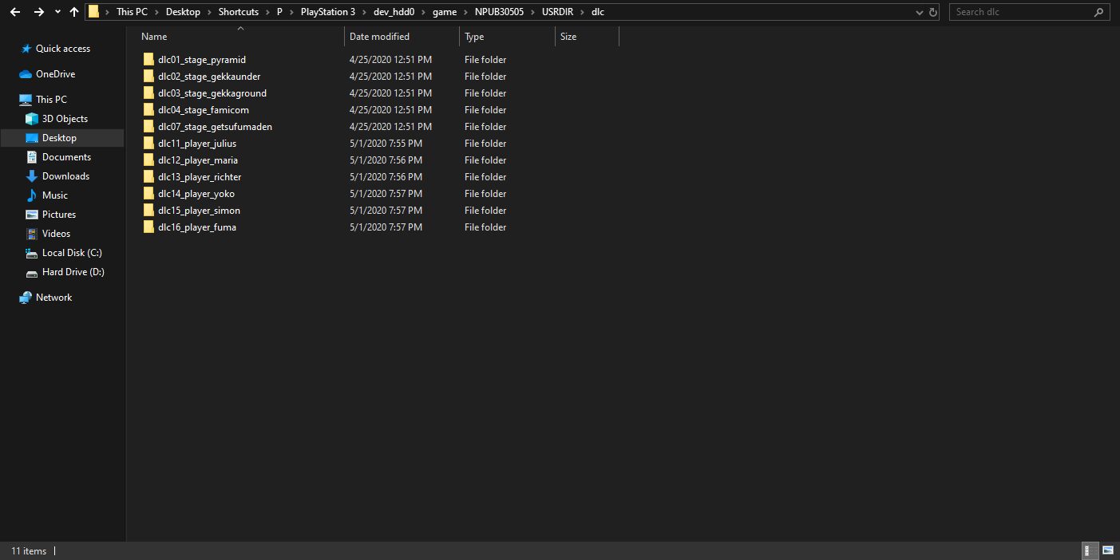Image resolution: width=1120 pixels, height=560 pixels.
Task: Expand the chevron after game breadcrumb
Action: pyautogui.click(x=466, y=12)
